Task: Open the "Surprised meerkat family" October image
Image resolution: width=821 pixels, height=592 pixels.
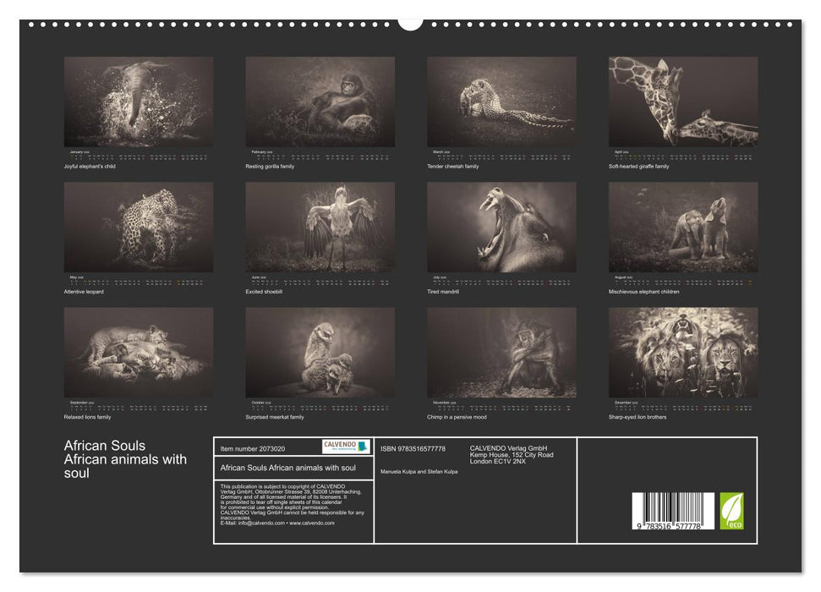Action: coord(321,352)
